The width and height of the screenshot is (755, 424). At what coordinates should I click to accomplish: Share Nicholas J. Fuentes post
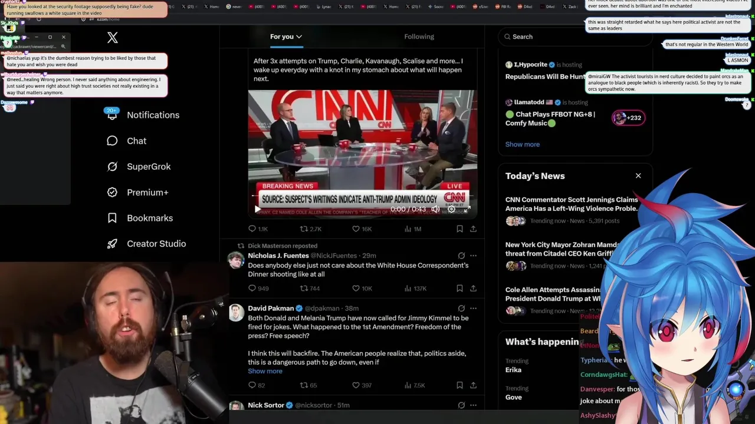tap(473, 288)
